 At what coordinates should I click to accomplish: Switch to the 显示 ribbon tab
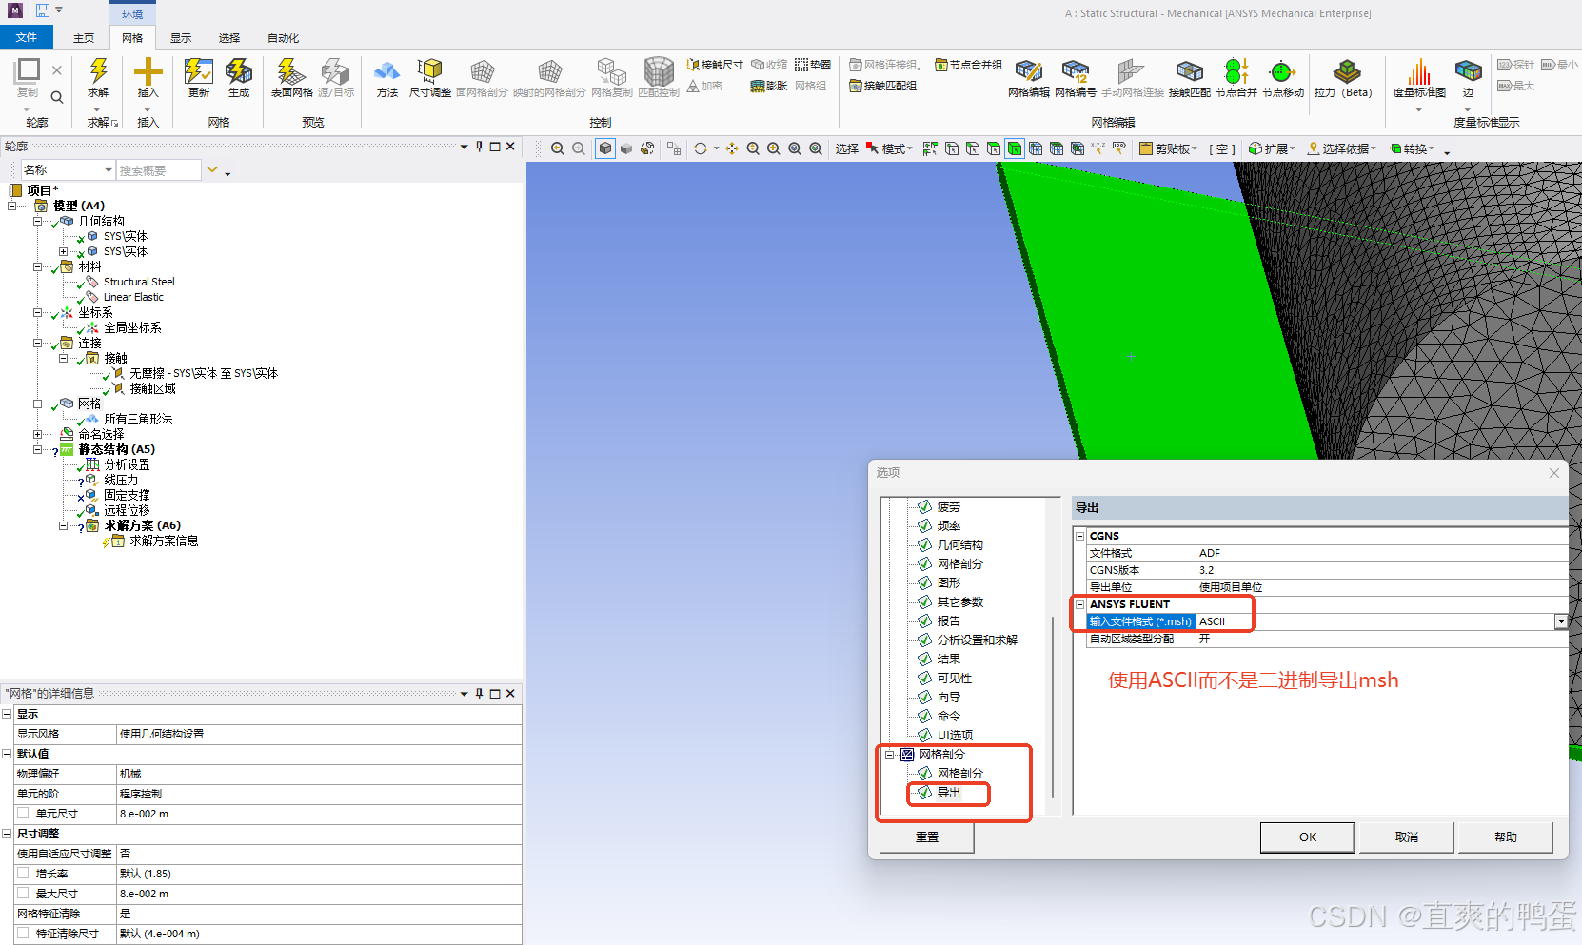[181, 38]
